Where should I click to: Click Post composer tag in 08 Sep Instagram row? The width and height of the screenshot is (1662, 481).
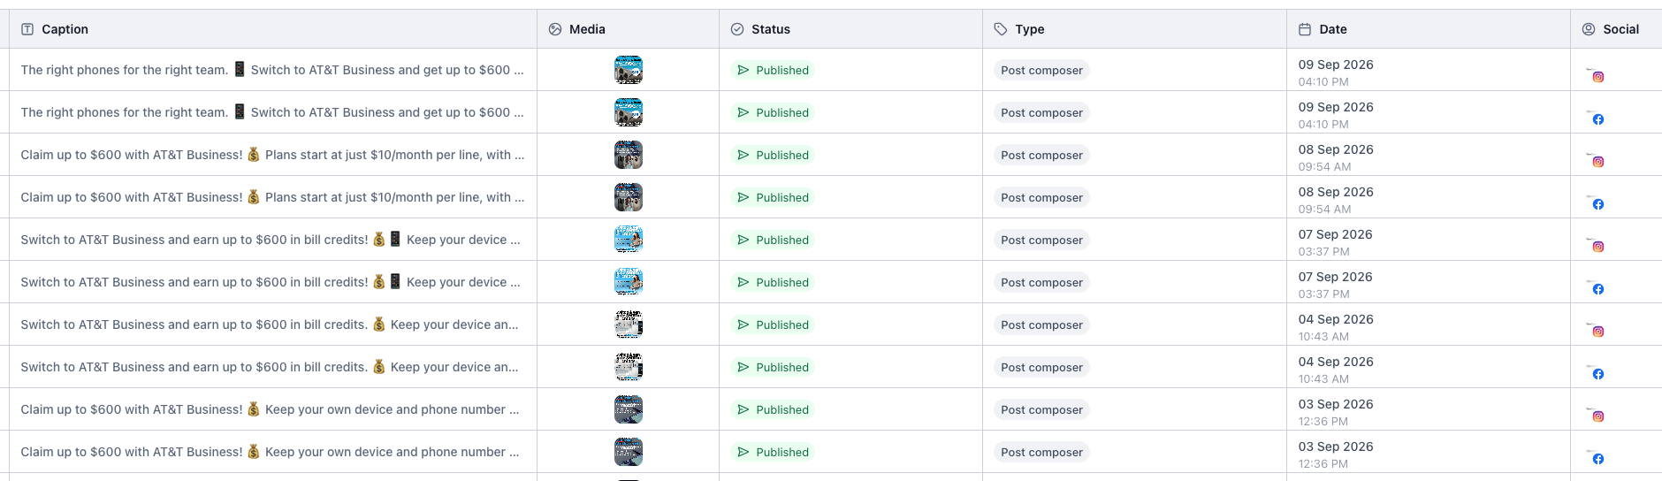(1041, 155)
